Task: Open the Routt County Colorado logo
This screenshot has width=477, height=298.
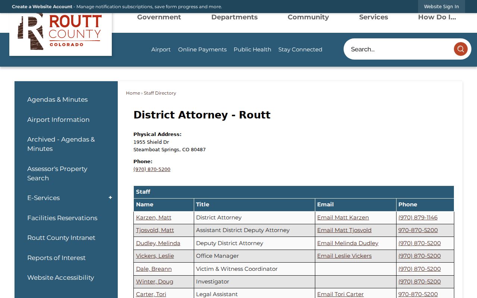Action: [x=60, y=32]
